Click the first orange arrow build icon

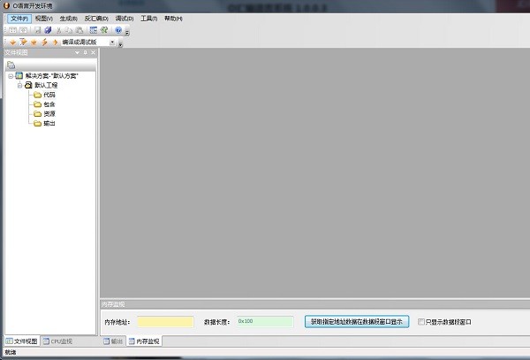click(12, 42)
